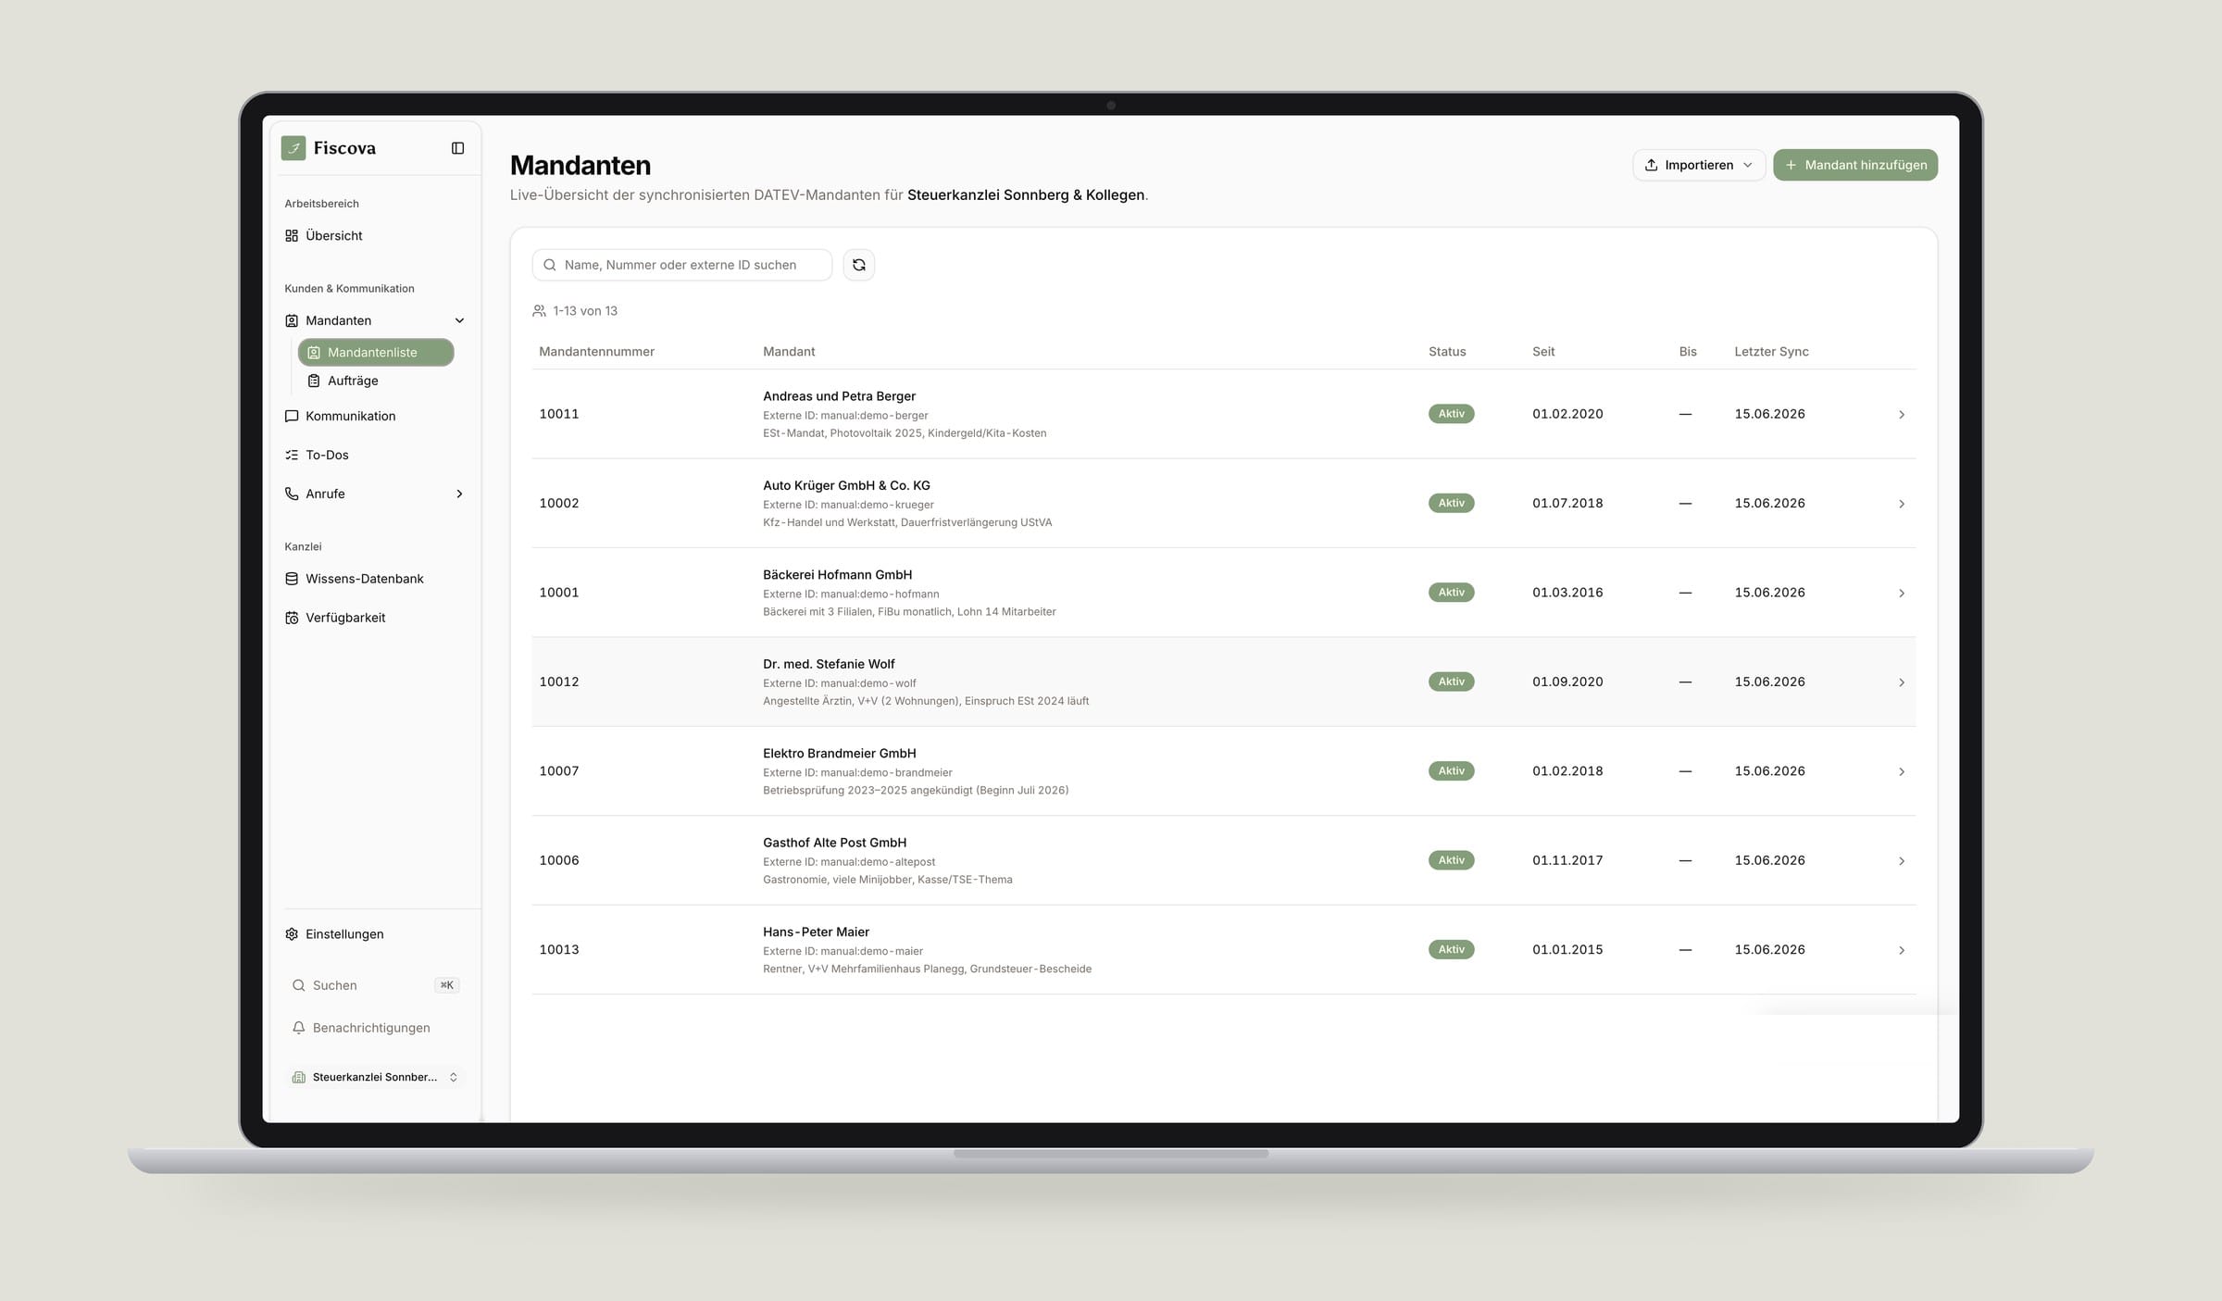Image resolution: width=2222 pixels, height=1301 pixels.
Task: Open the Importieren dropdown
Action: click(1699, 165)
